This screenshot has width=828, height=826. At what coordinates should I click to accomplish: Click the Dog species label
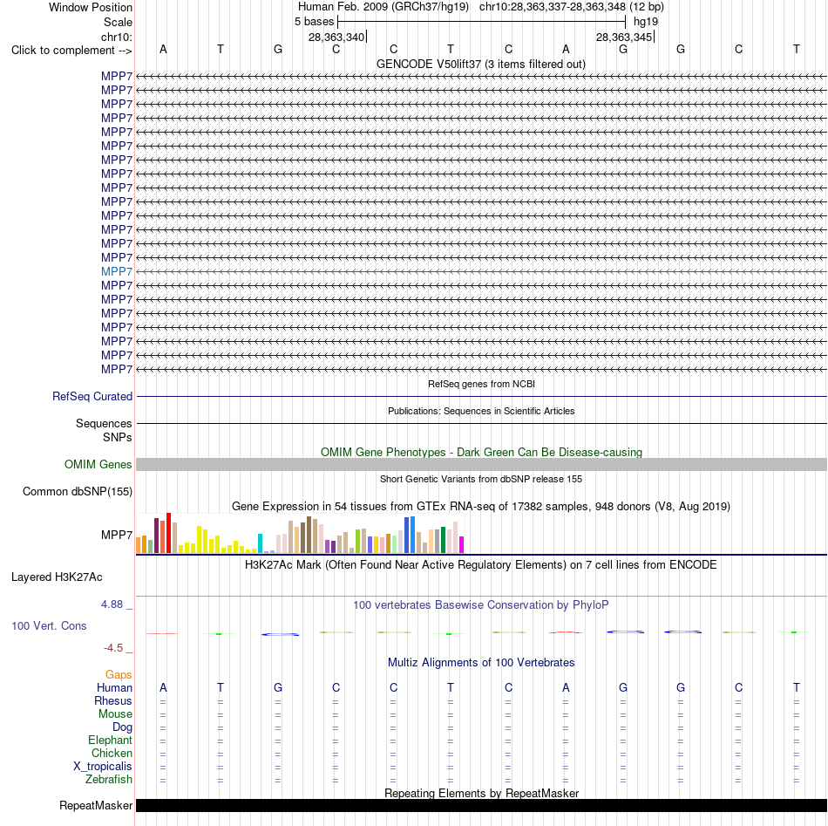point(123,727)
